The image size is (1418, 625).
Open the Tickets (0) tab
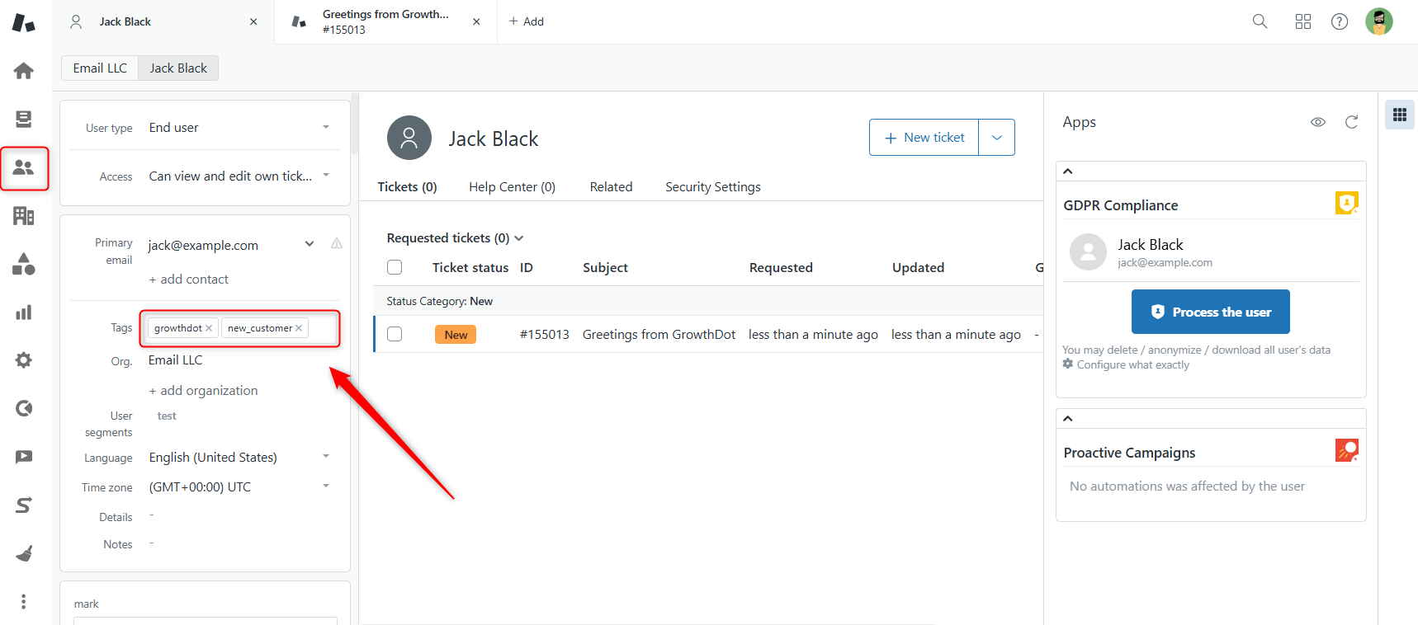pyautogui.click(x=407, y=187)
